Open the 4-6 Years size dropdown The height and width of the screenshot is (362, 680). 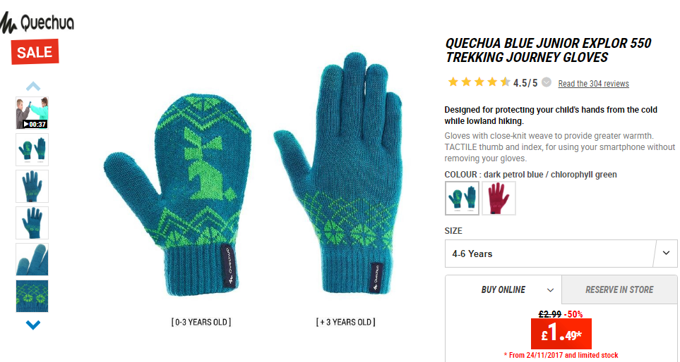coord(561,254)
